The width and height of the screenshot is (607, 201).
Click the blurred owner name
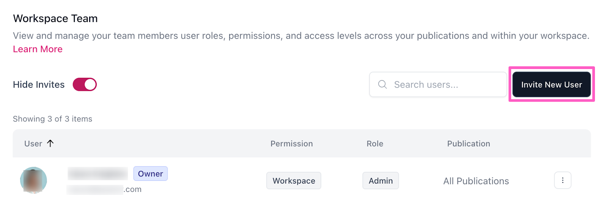pos(98,174)
